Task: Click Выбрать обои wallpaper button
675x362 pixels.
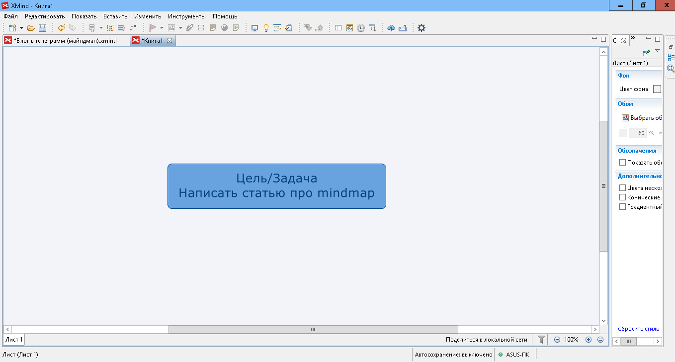Action: pyautogui.click(x=642, y=118)
